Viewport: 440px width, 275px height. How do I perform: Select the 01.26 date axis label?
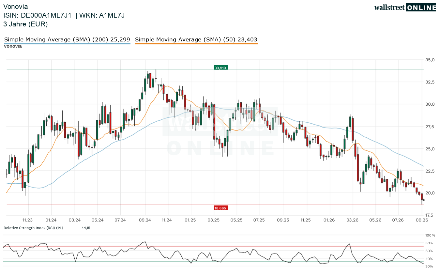pos(329,220)
